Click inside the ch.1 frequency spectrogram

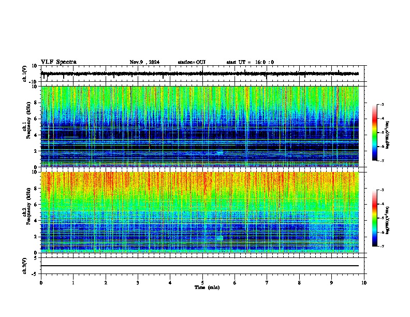200,126
